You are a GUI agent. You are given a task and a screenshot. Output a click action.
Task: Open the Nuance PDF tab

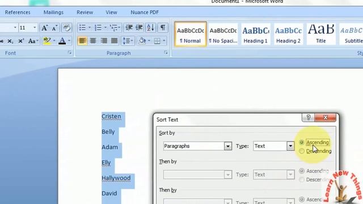click(145, 12)
